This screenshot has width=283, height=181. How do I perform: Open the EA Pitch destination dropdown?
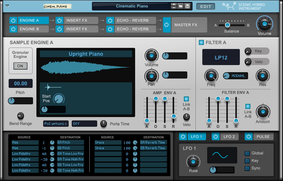71,142
